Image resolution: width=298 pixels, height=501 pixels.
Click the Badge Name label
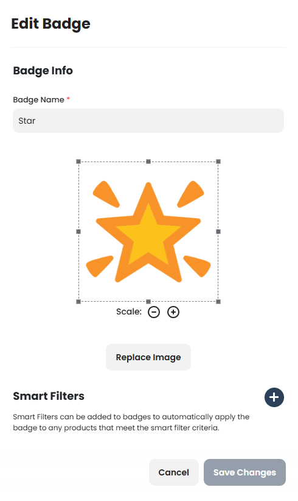38,100
